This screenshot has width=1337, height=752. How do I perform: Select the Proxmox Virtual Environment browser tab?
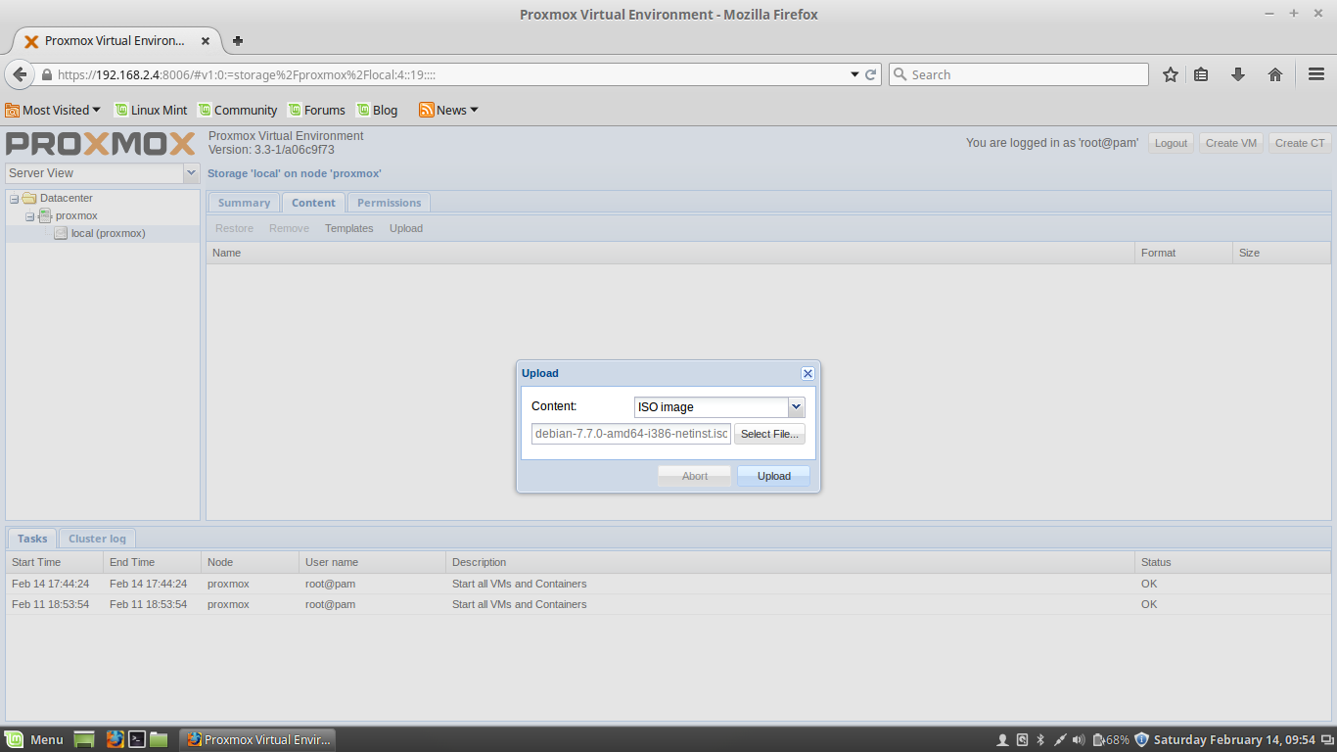[x=115, y=41]
